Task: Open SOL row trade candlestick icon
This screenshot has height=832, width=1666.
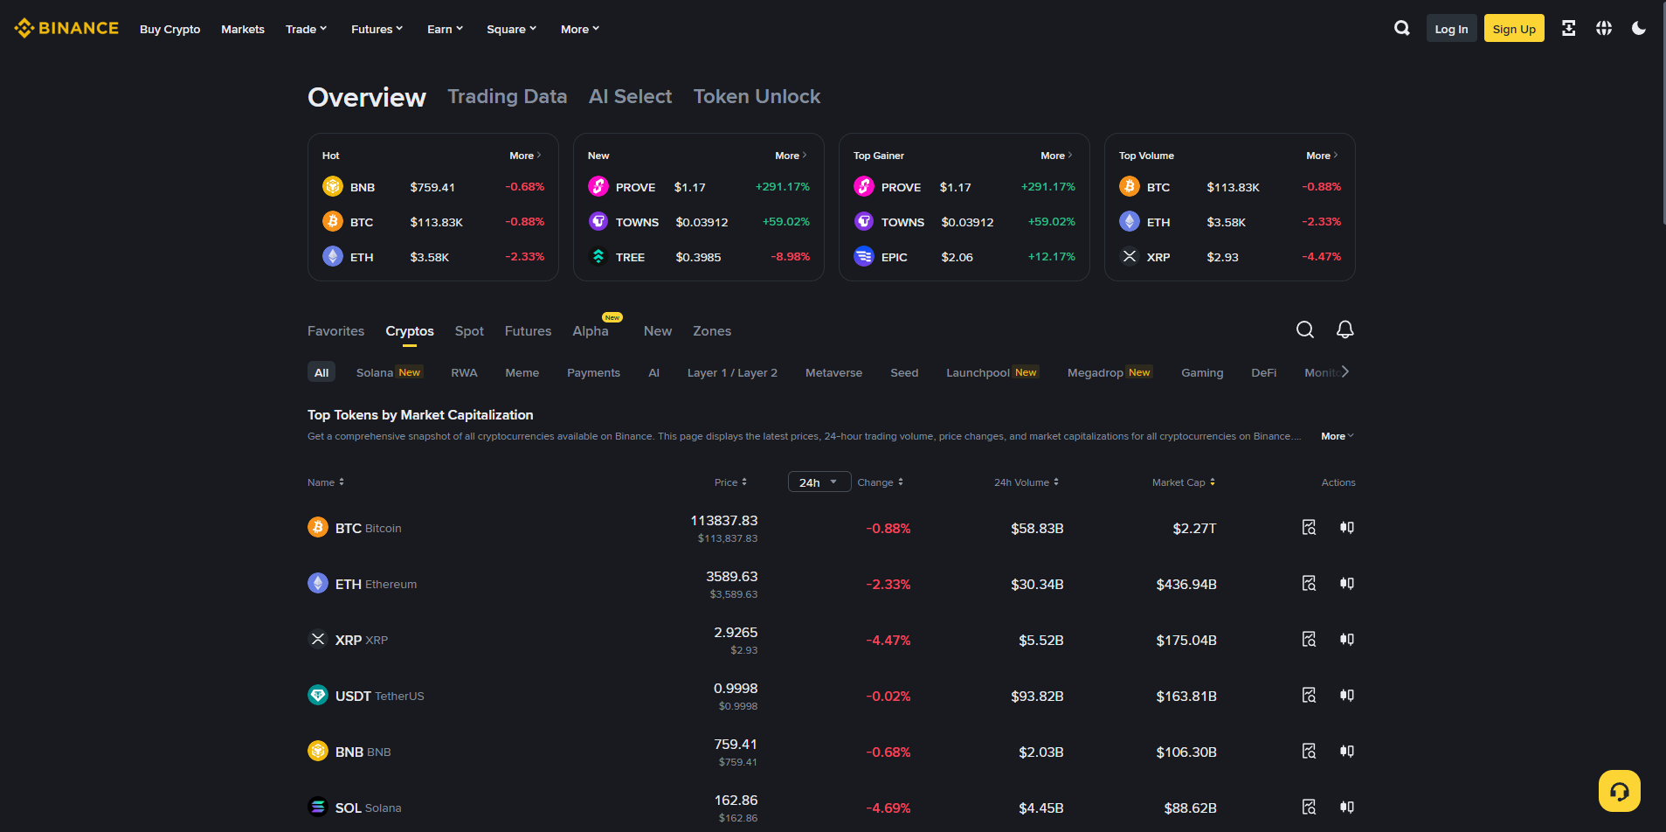Action: coord(1347,807)
